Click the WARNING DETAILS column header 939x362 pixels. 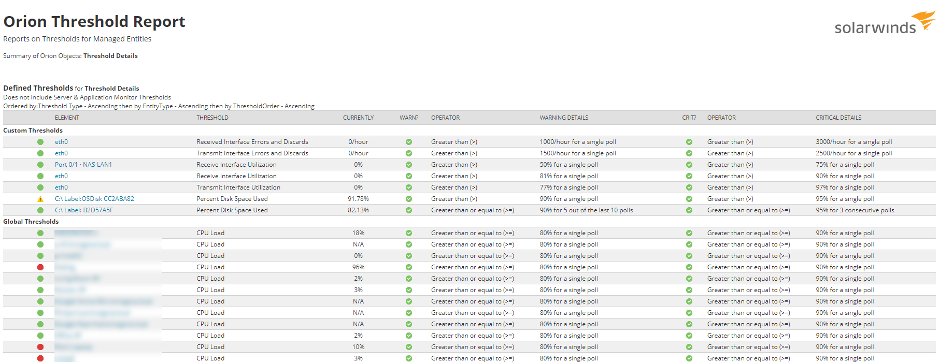point(564,118)
